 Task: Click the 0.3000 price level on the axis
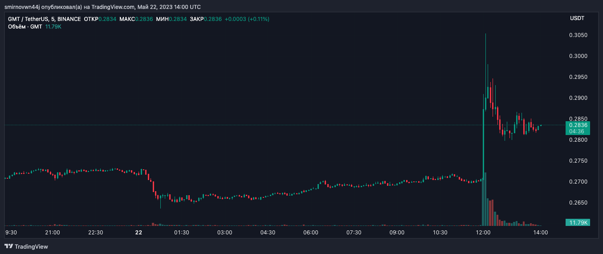(578, 56)
